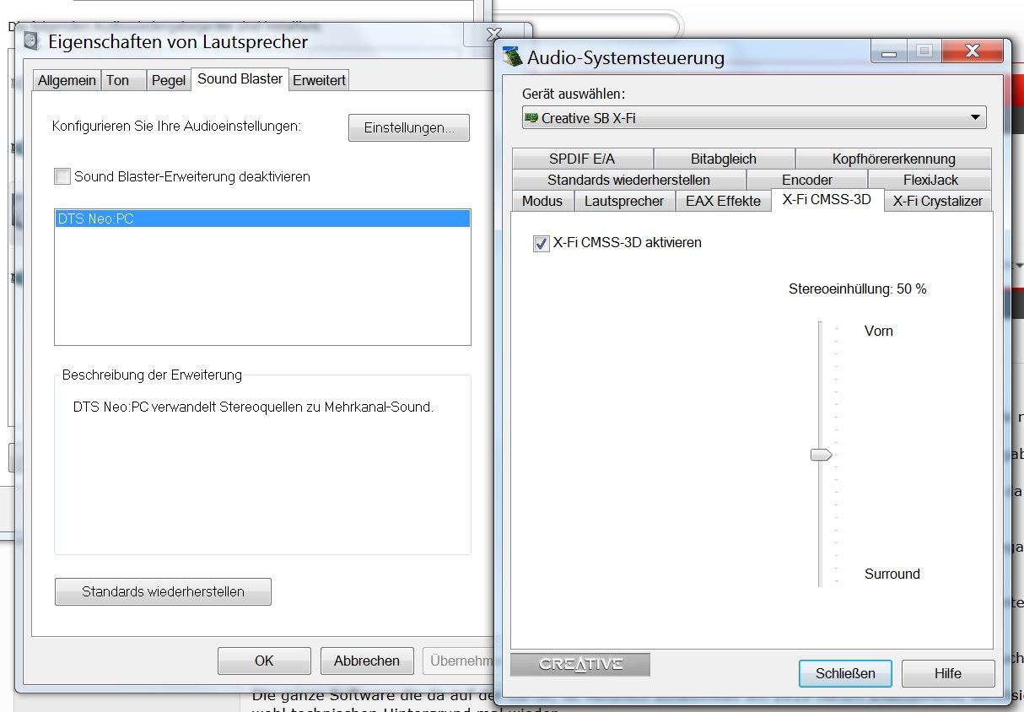This screenshot has width=1024, height=712.
Task: Click Standards wiederherstellen button in Eigenschaften window
Action: (163, 591)
